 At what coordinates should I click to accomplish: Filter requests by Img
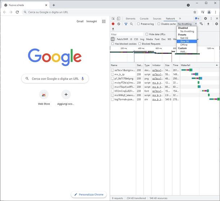tap(142, 39)
